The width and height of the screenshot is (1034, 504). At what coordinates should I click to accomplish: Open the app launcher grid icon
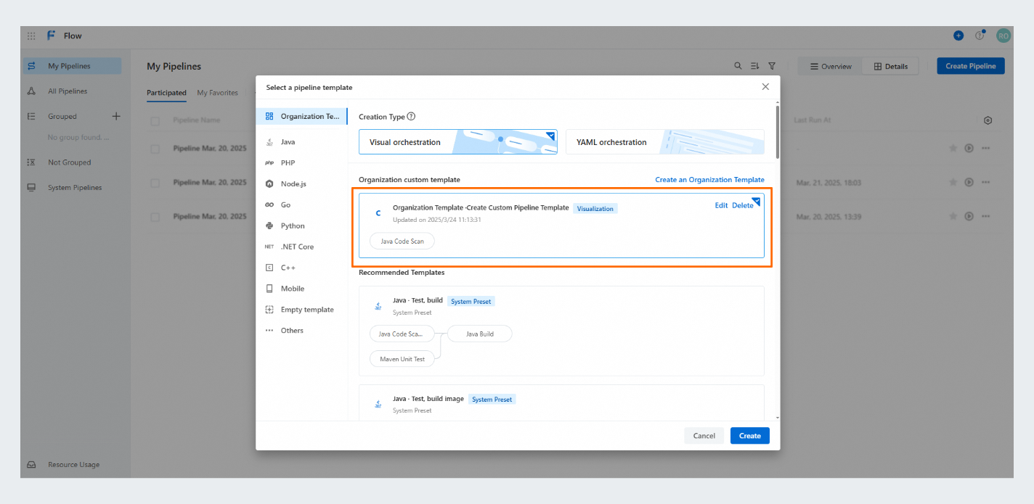tap(31, 36)
